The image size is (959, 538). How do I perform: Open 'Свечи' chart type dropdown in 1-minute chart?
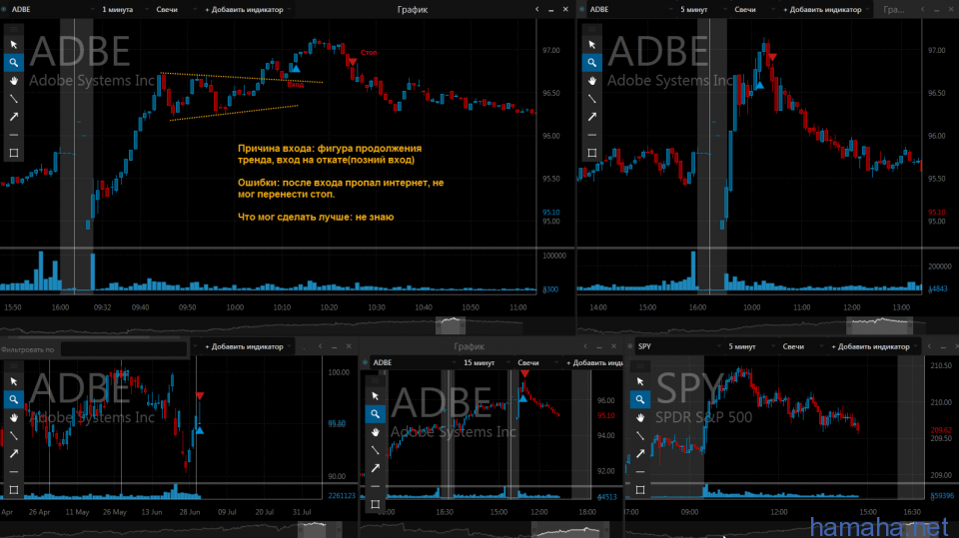click(x=176, y=9)
